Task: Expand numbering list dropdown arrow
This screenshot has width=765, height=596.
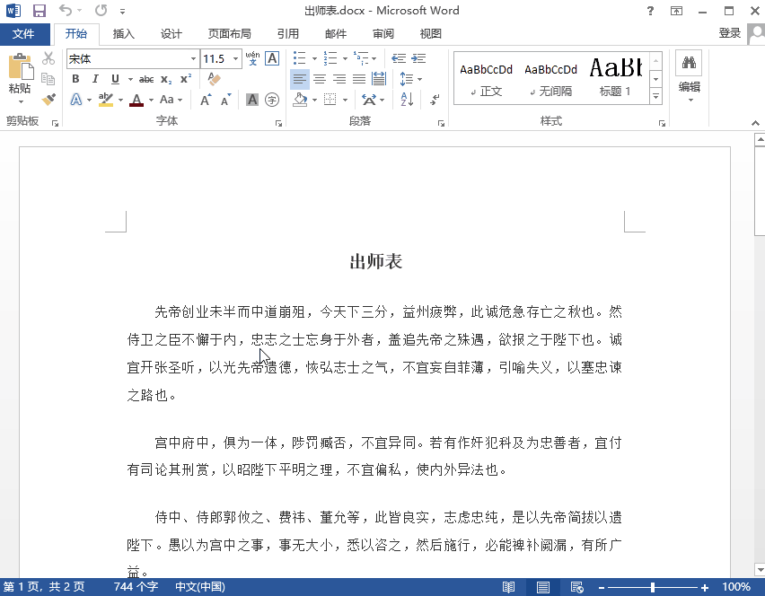Action: pyautogui.click(x=345, y=59)
